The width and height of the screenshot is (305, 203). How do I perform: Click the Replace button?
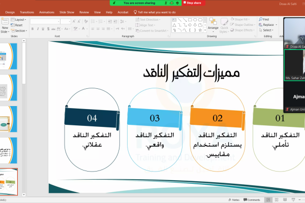click(x=268, y=25)
